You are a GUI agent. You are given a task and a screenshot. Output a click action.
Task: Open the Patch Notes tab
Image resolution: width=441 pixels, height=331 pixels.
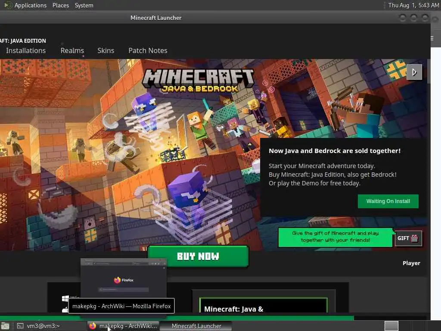(148, 50)
